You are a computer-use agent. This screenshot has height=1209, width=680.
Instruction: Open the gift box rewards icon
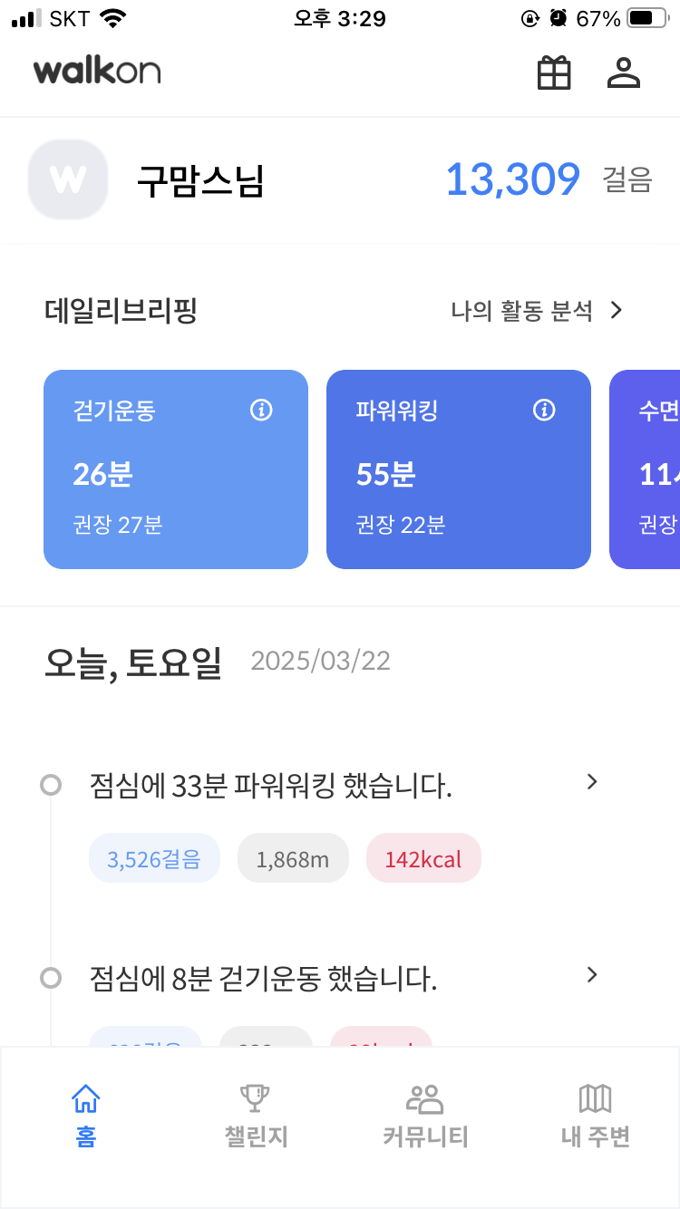[x=554, y=73]
